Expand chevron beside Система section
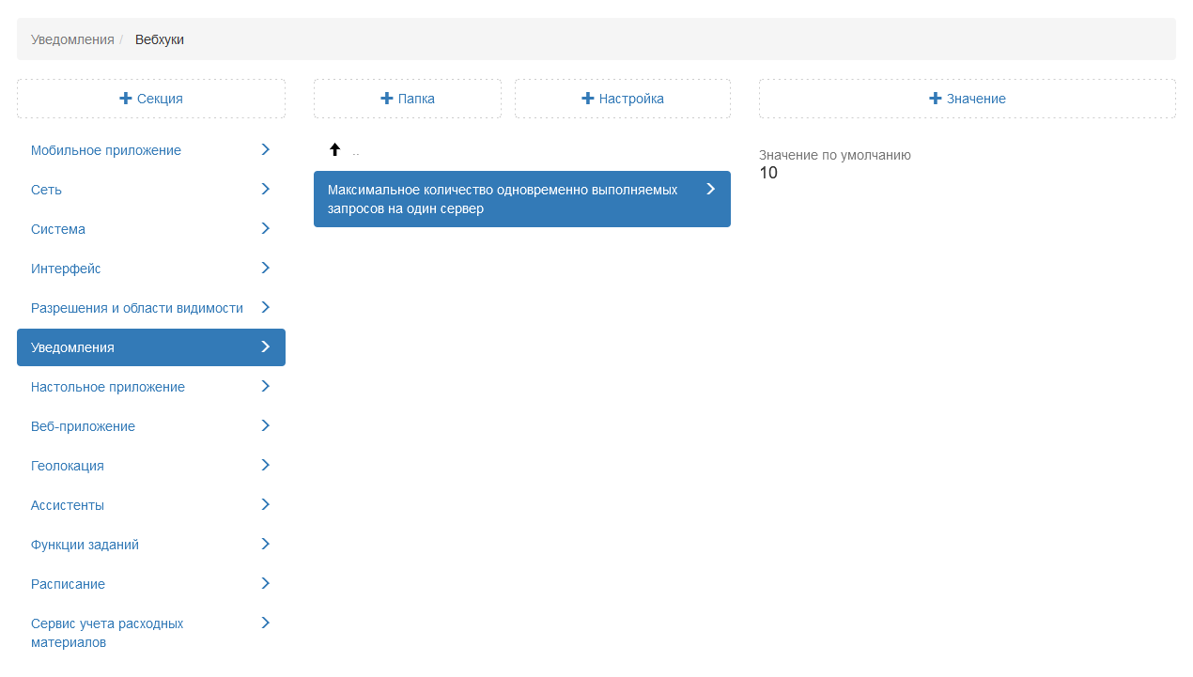This screenshot has height=677, width=1193. pyautogui.click(x=265, y=229)
